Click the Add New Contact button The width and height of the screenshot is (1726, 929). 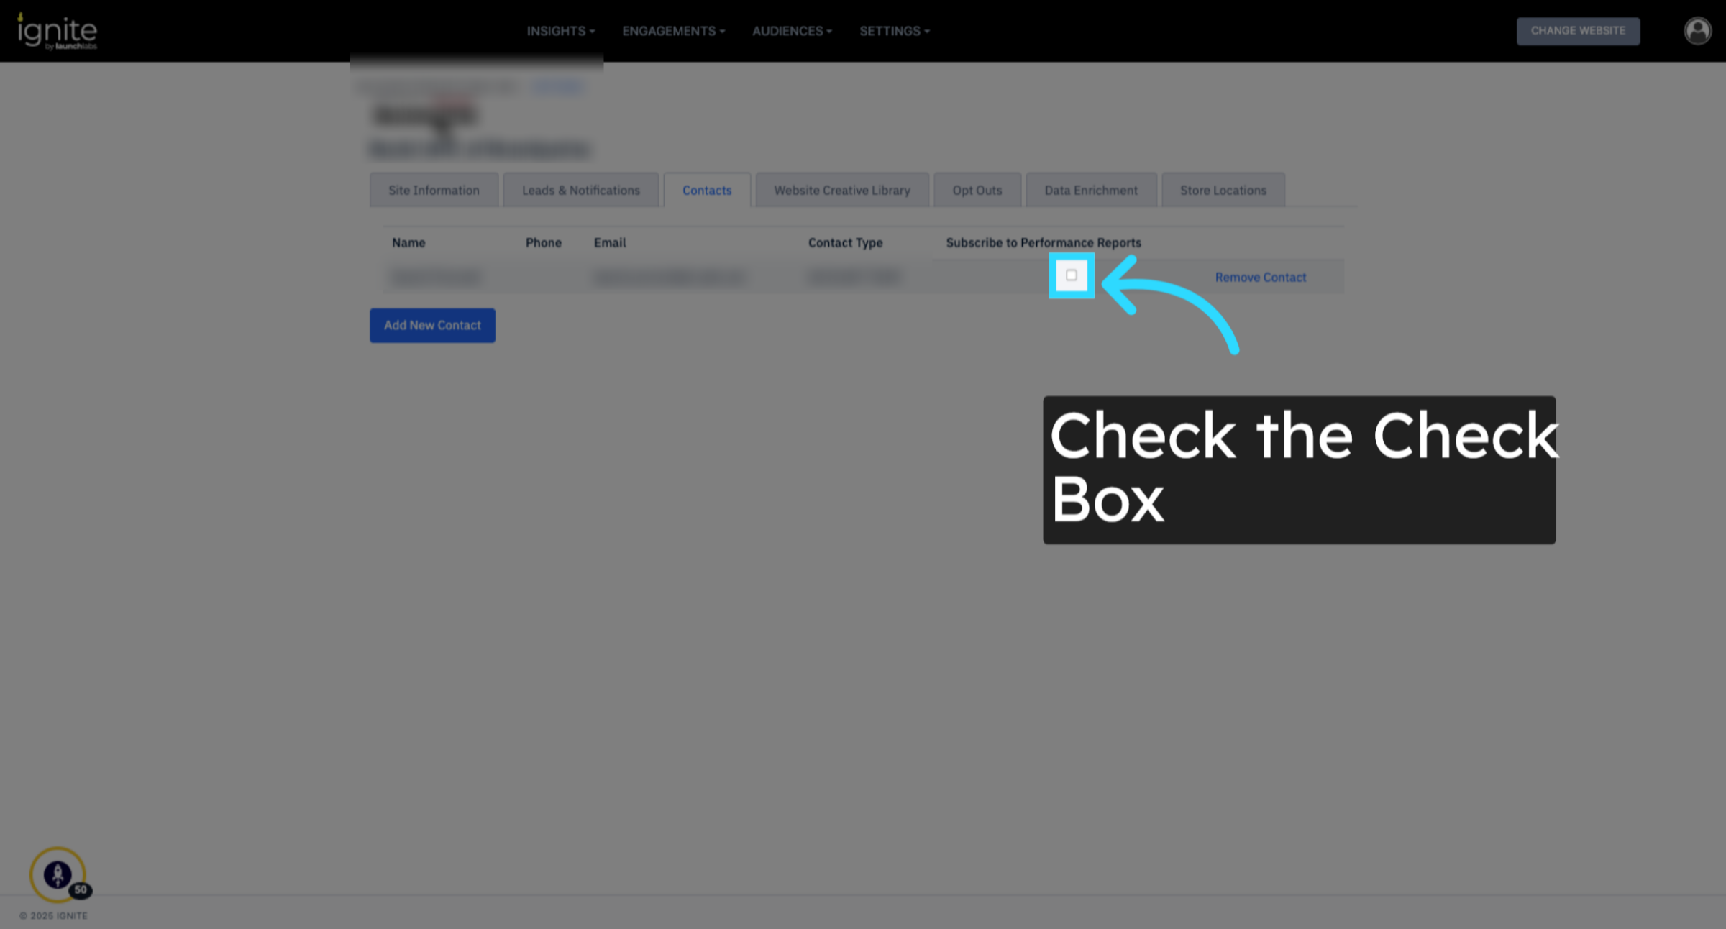pyautogui.click(x=432, y=325)
